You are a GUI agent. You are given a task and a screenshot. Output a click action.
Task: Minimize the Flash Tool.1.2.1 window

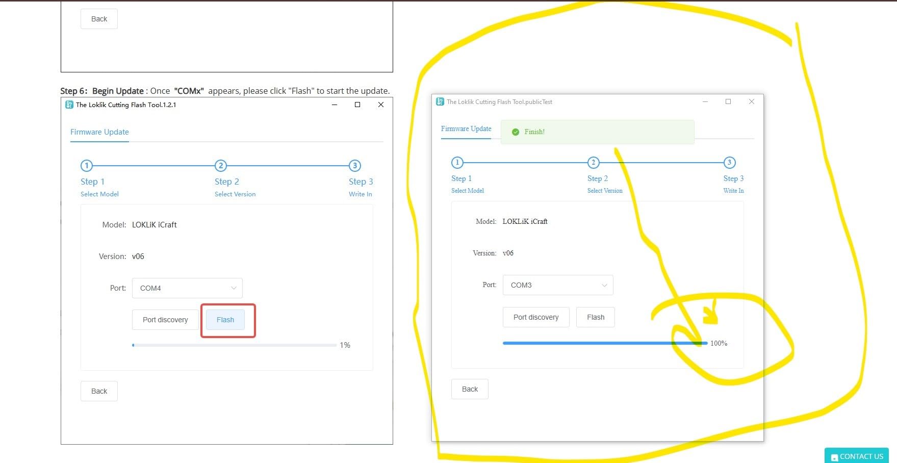[x=335, y=105]
